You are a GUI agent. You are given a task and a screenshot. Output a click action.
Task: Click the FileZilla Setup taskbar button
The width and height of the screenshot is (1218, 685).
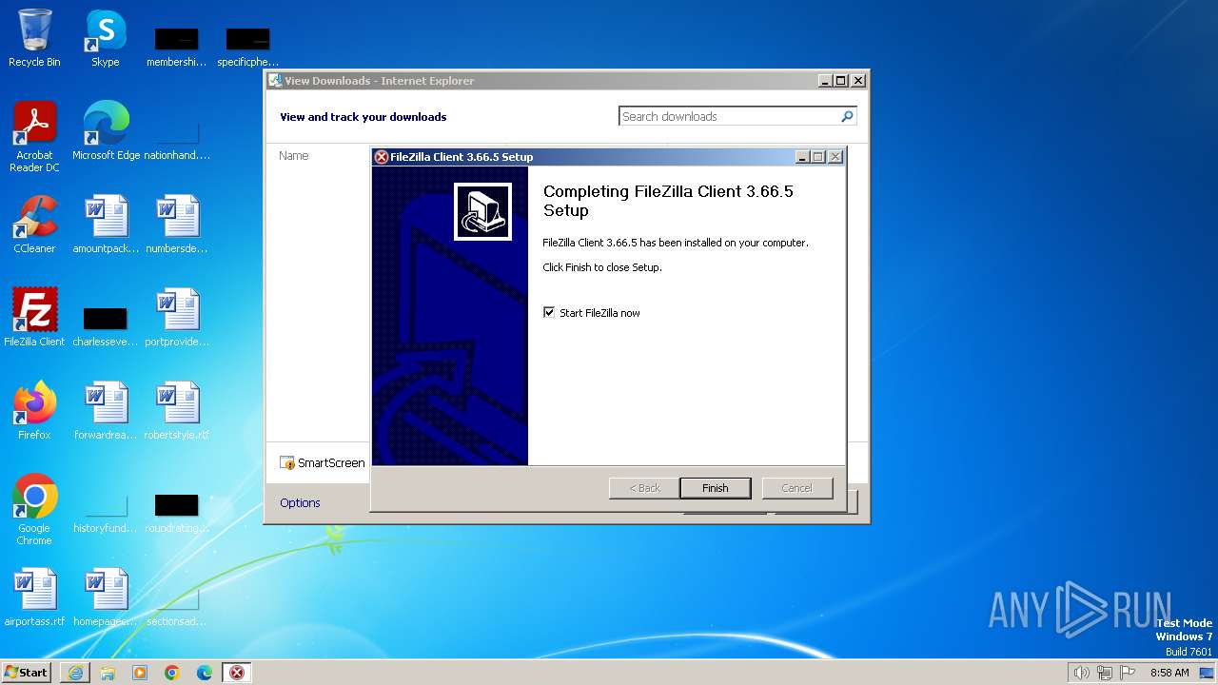237,673
